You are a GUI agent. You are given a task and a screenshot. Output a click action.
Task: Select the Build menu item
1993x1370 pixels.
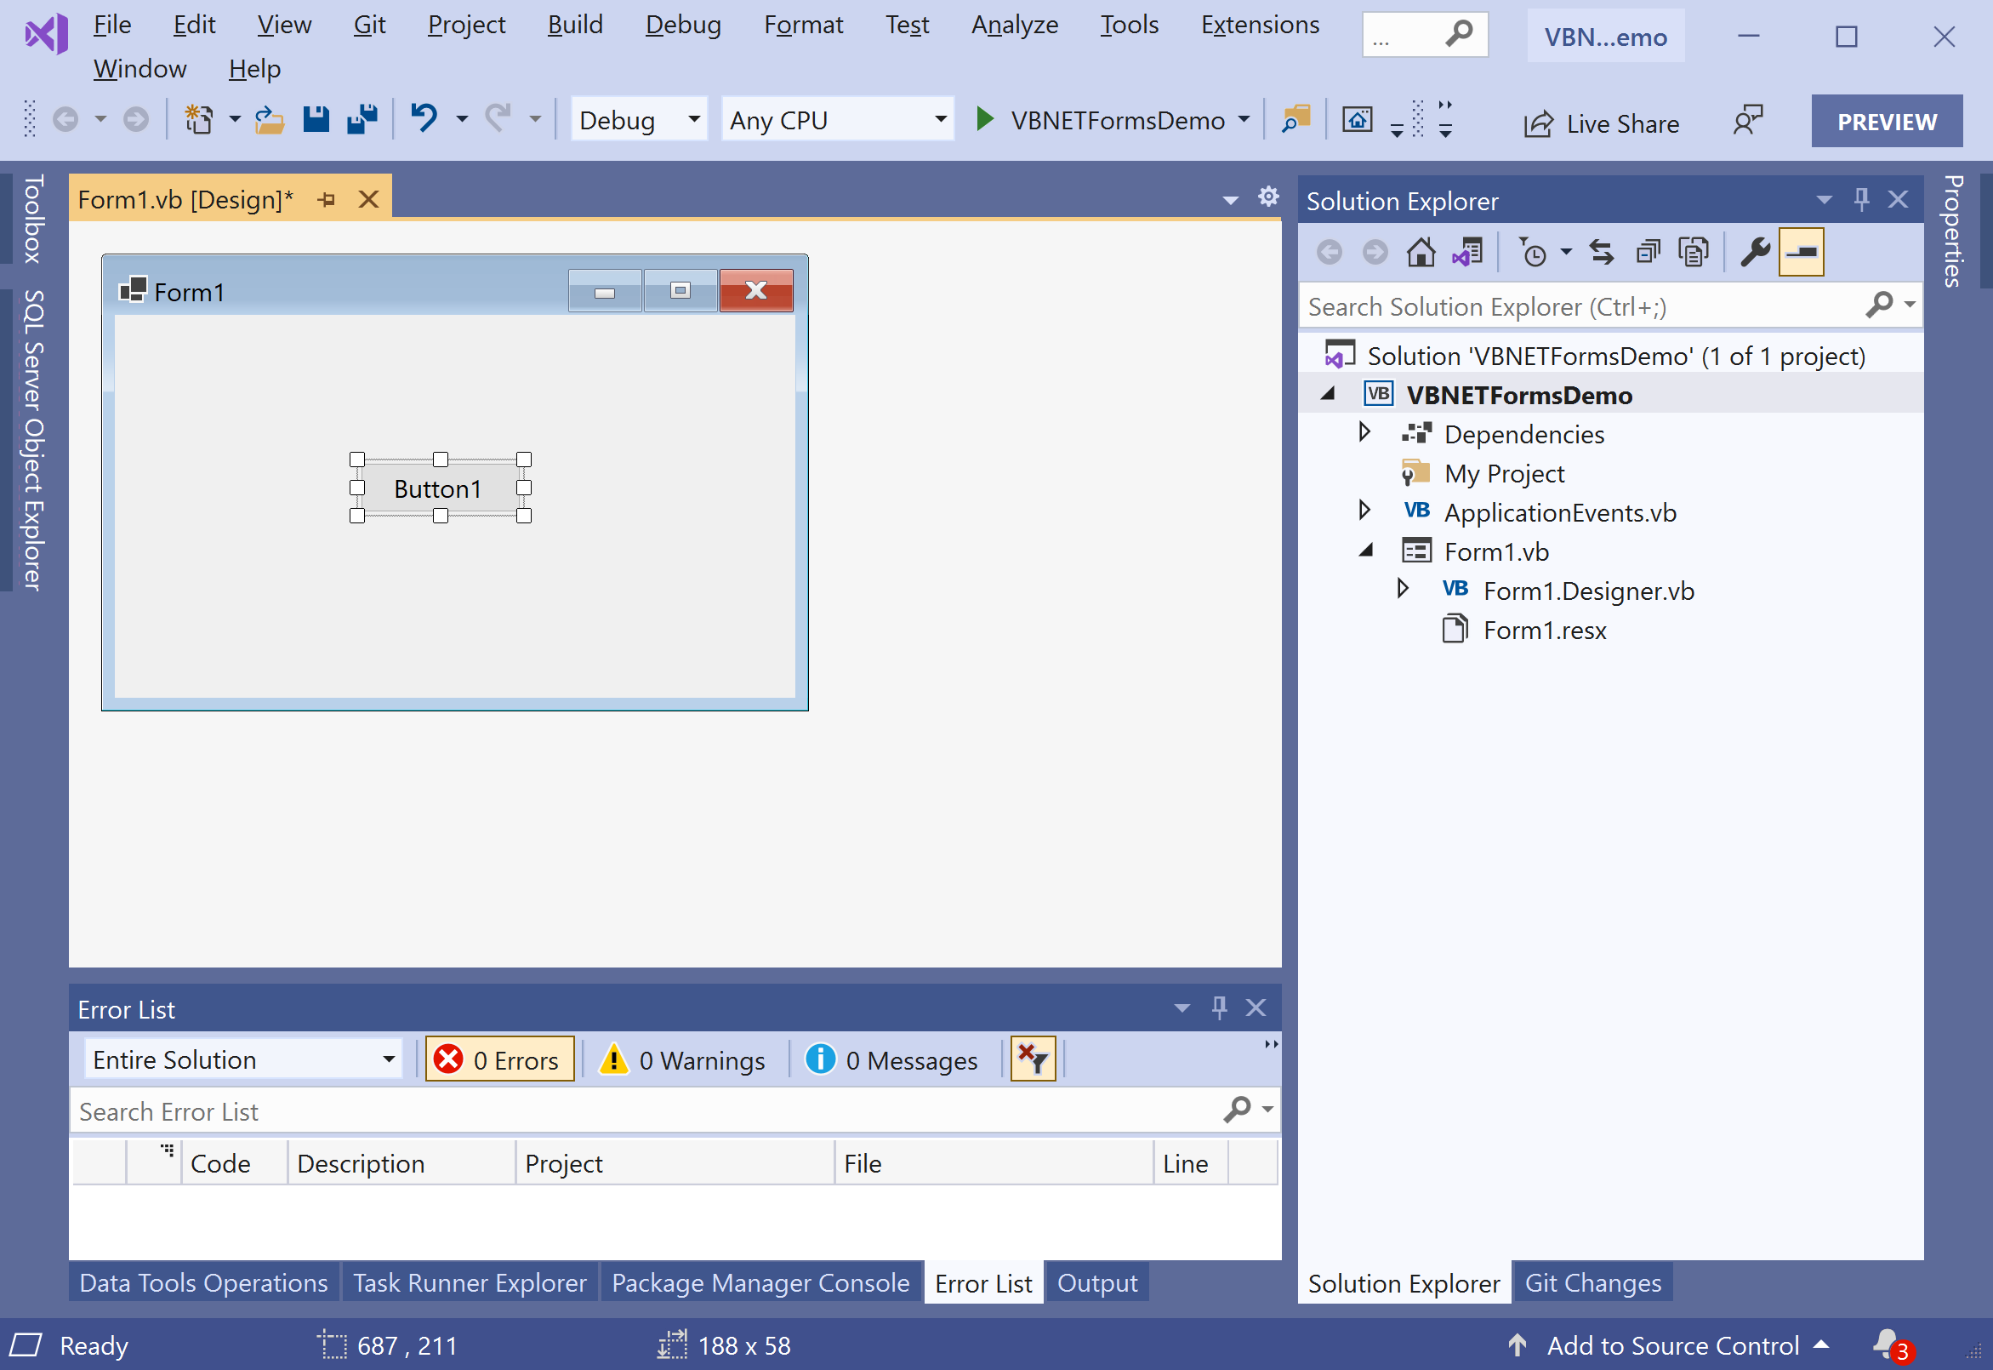572,26
